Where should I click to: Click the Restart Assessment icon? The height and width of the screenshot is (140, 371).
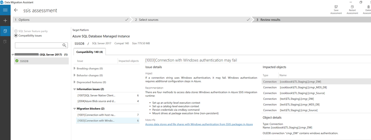[352, 10]
